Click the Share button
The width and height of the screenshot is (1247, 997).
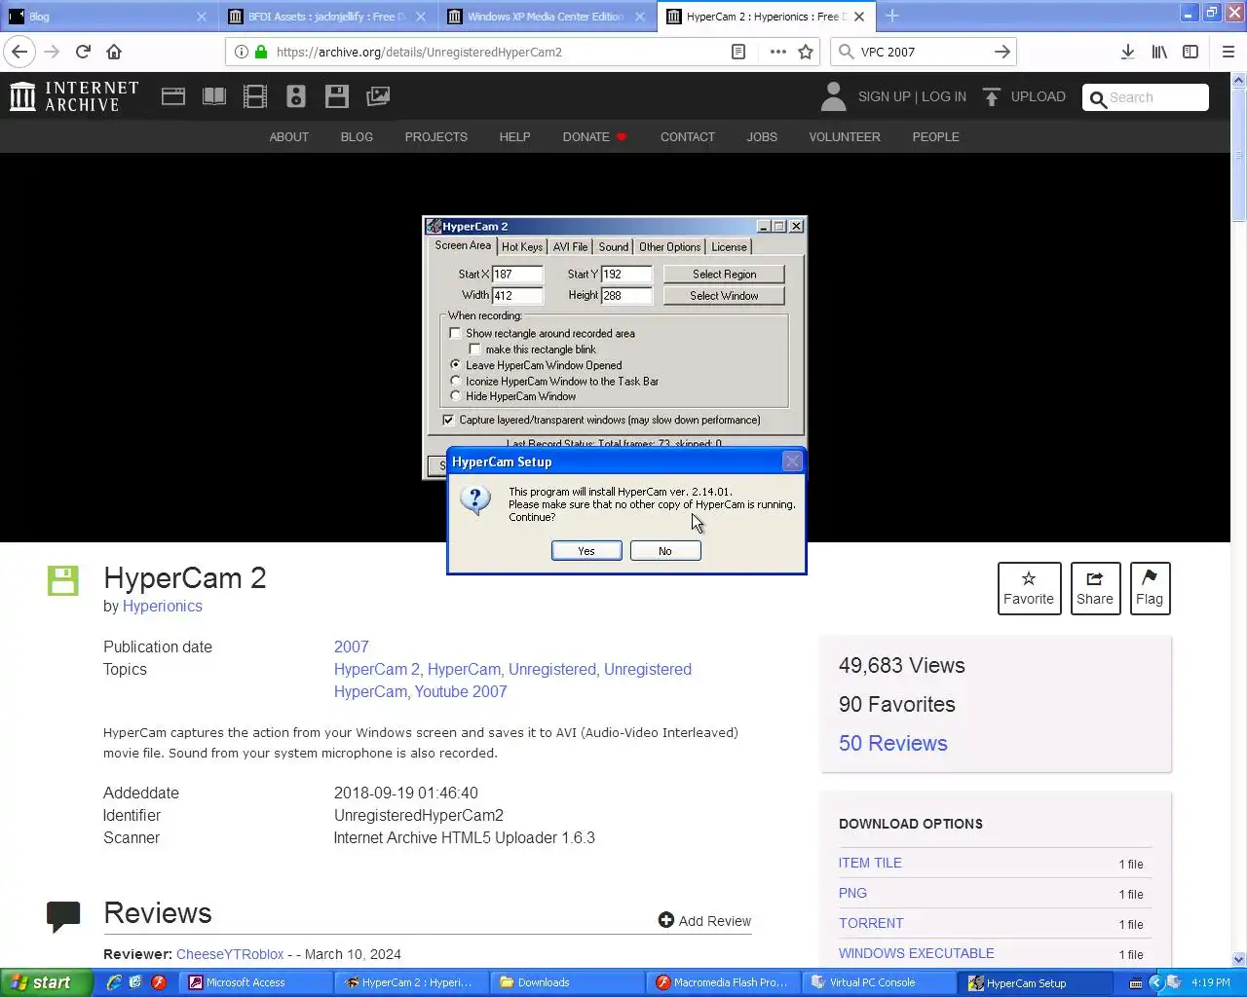coord(1095,588)
